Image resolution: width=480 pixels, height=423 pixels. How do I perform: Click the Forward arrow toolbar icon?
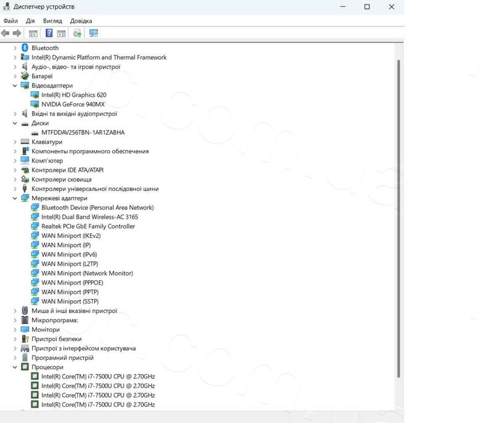click(17, 33)
